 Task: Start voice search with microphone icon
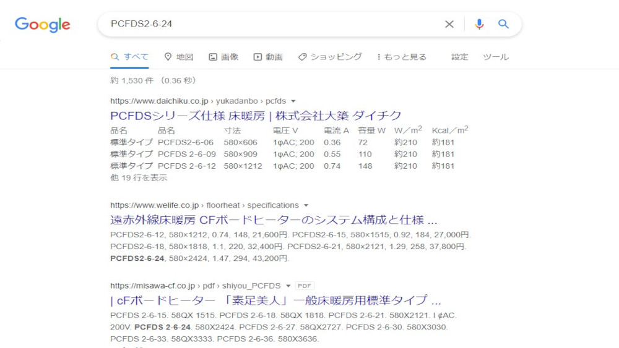click(x=479, y=24)
